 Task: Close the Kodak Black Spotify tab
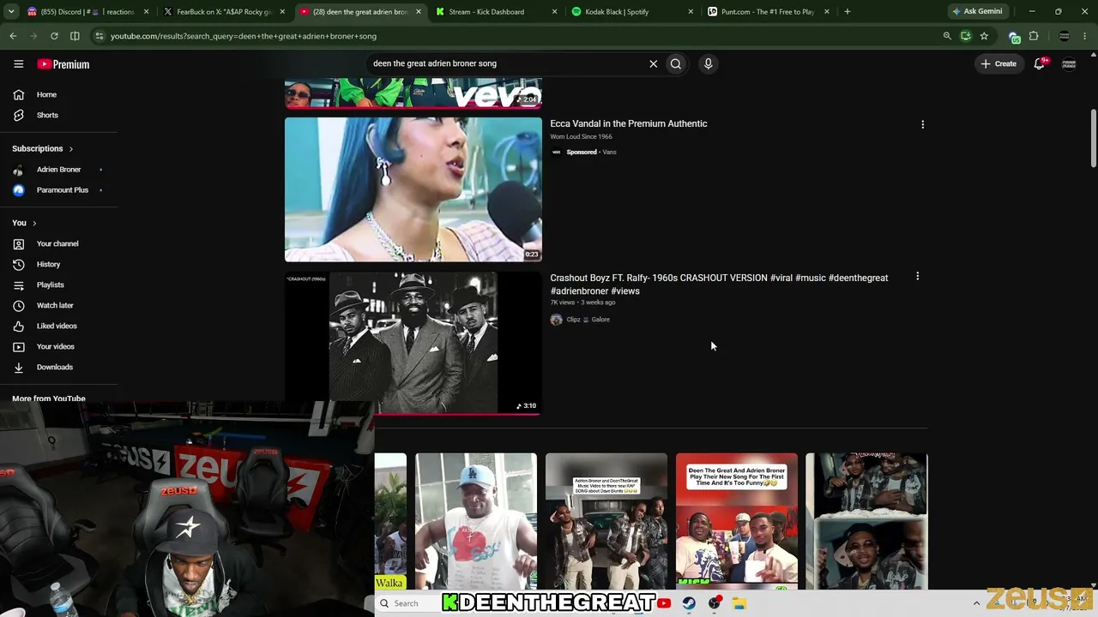click(x=691, y=12)
